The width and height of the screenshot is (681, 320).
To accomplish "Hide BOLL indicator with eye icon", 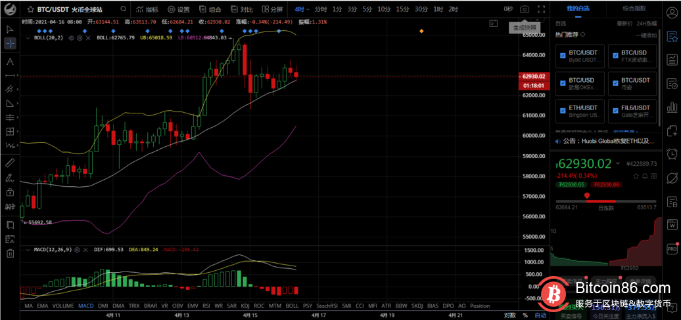I will tap(71, 38).
